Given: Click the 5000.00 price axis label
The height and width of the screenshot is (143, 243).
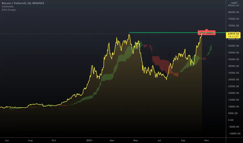Looking at the screenshot, I should click(x=233, y=113).
